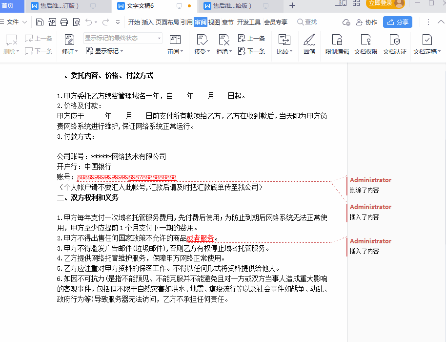Image resolution: width=446 pixels, height=342 pixels.
Task: Expand the 接受 dropdown arrow
Action: (208, 51)
